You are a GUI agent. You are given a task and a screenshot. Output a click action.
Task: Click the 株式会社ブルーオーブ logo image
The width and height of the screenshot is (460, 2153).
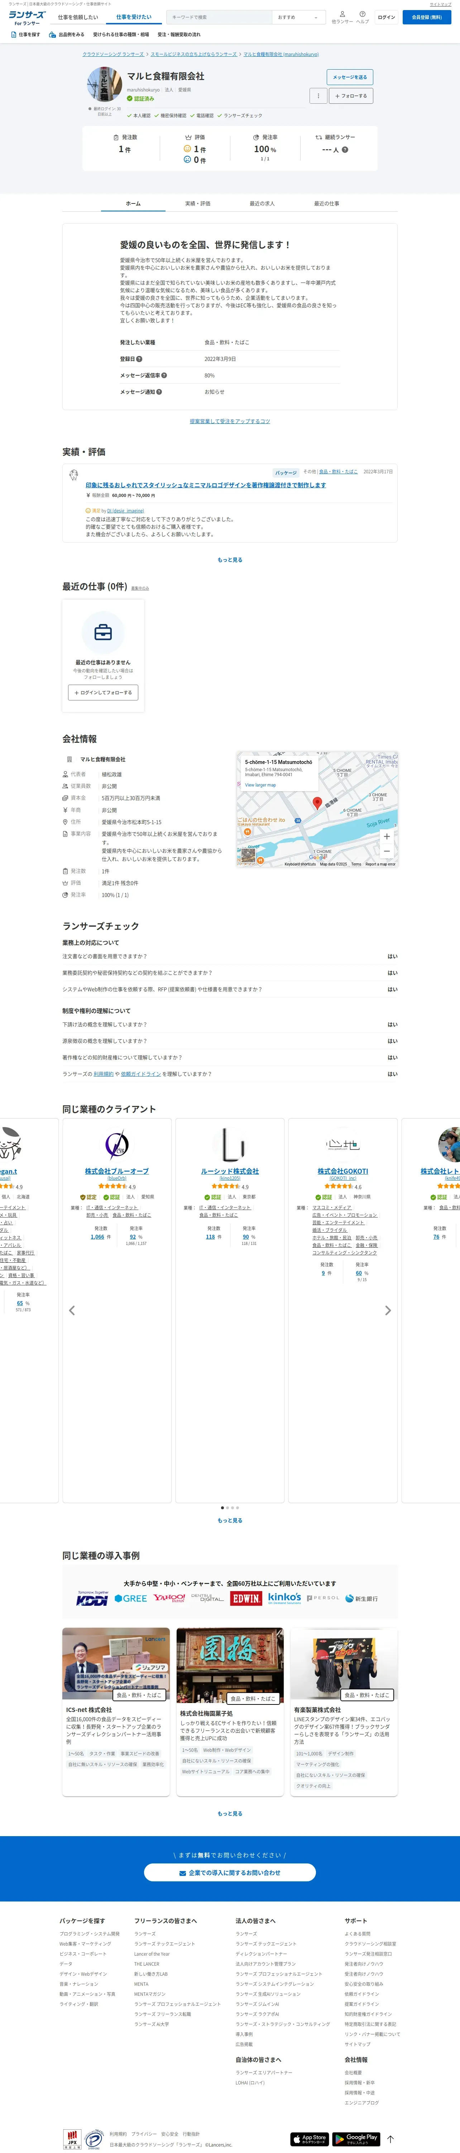point(117,1144)
